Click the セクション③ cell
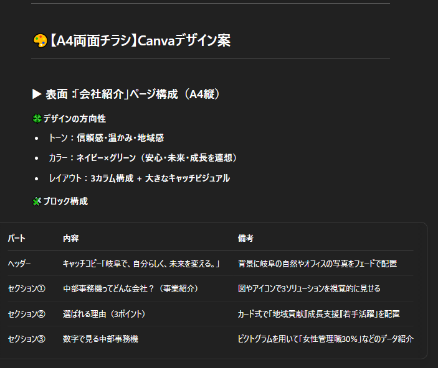Viewport: 438px width, 368px height. pos(27,339)
